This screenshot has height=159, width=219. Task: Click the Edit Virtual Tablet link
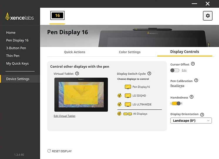(x=65, y=116)
